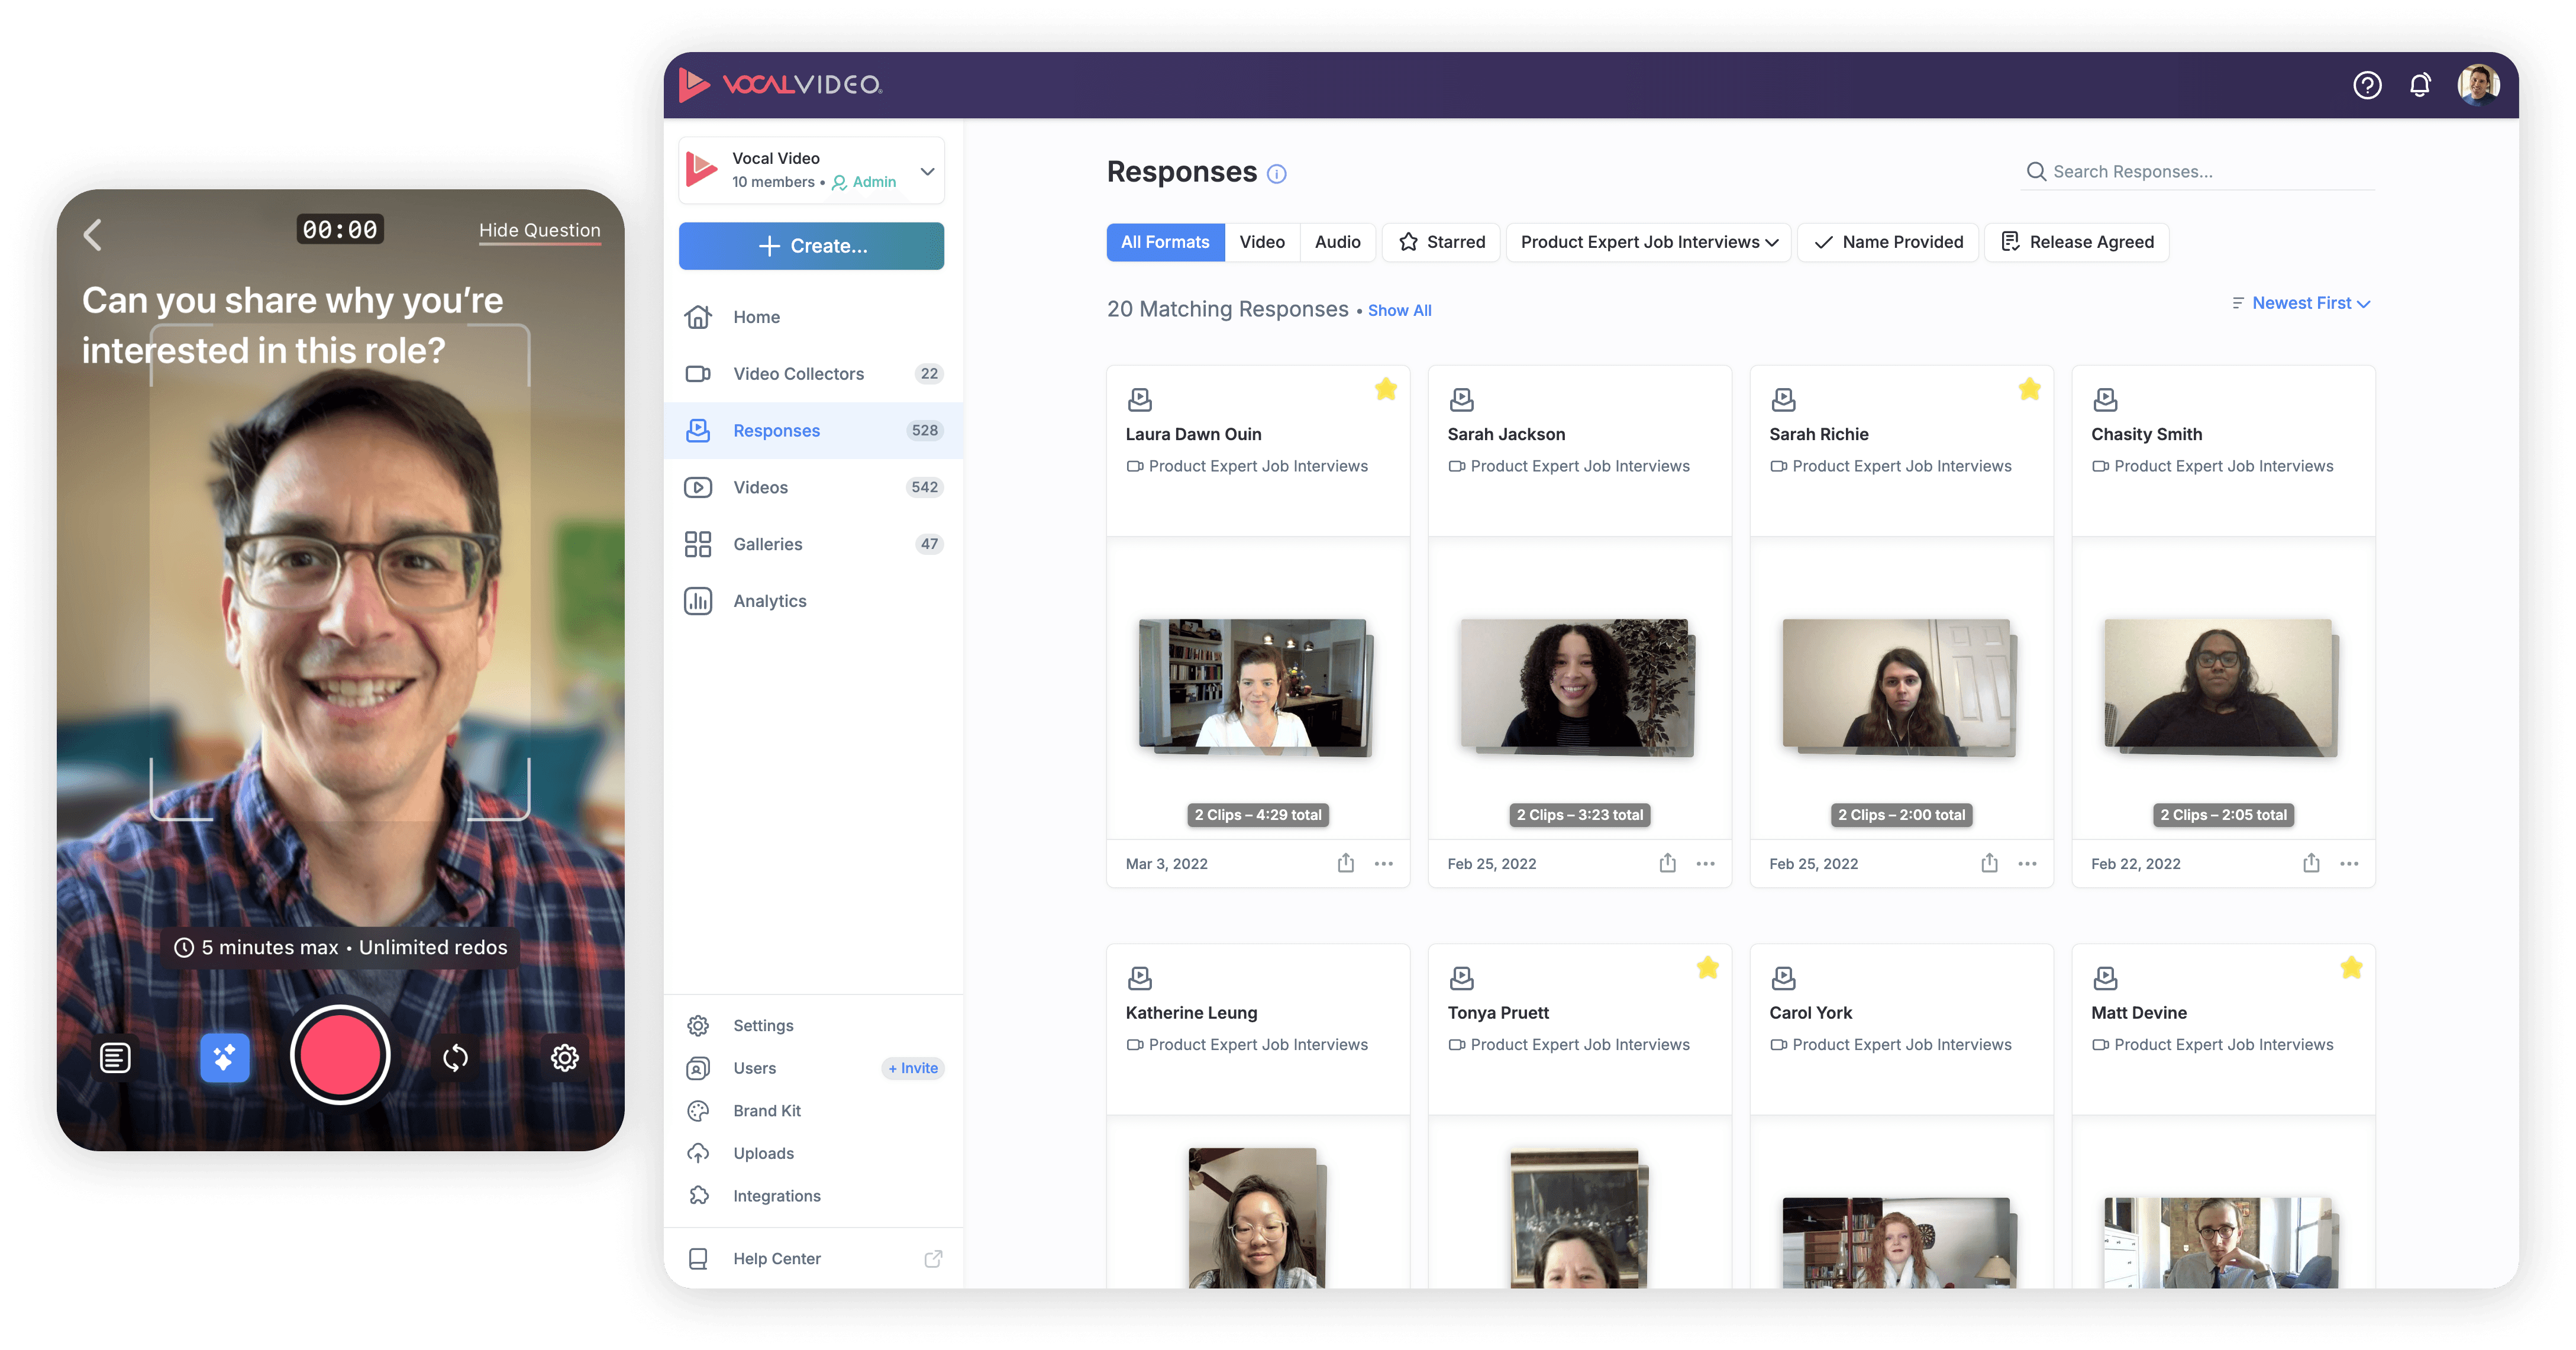Click the + Invite users button
Screen dimensions: 2576x1350
click(x=913, y=1068)
